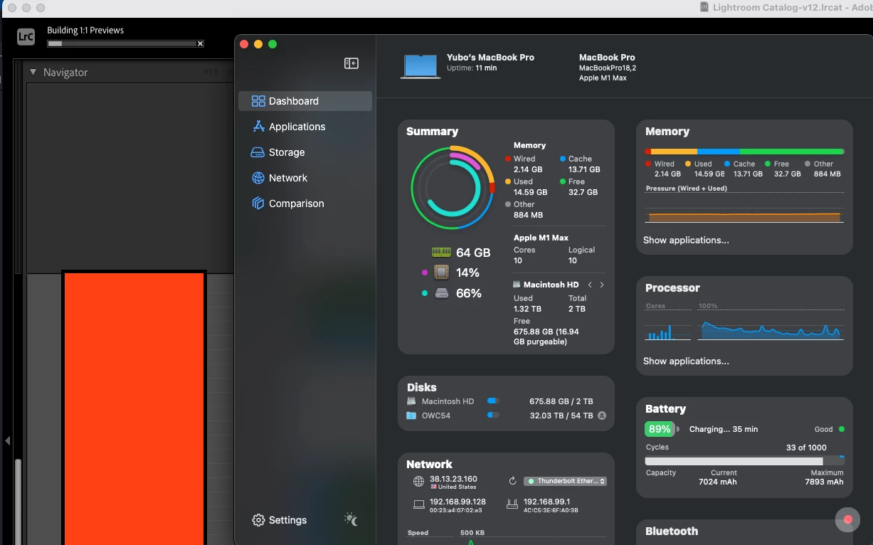Click the Macintosh HD icon in Disks
The width and height of the screenshot is (873, 545).
point(411,401)
